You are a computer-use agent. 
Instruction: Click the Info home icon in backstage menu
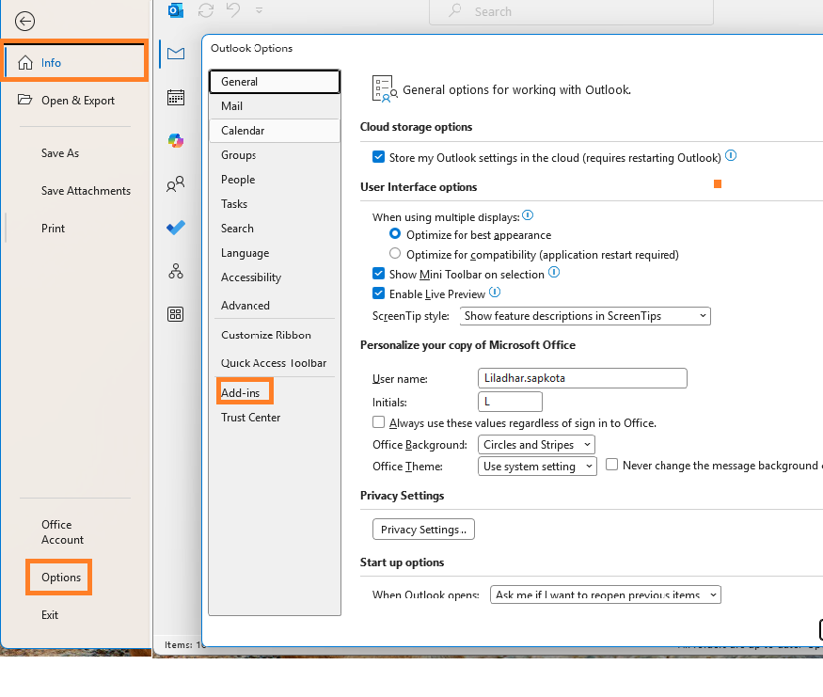click(25, 62)
